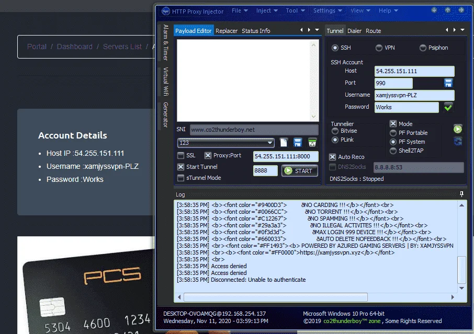Image resolution: width=474 pixels, height=334 pixels.
Task: Delete payload using the recycle bin icon
Action: pyautogui.click(x=312, y=143)
